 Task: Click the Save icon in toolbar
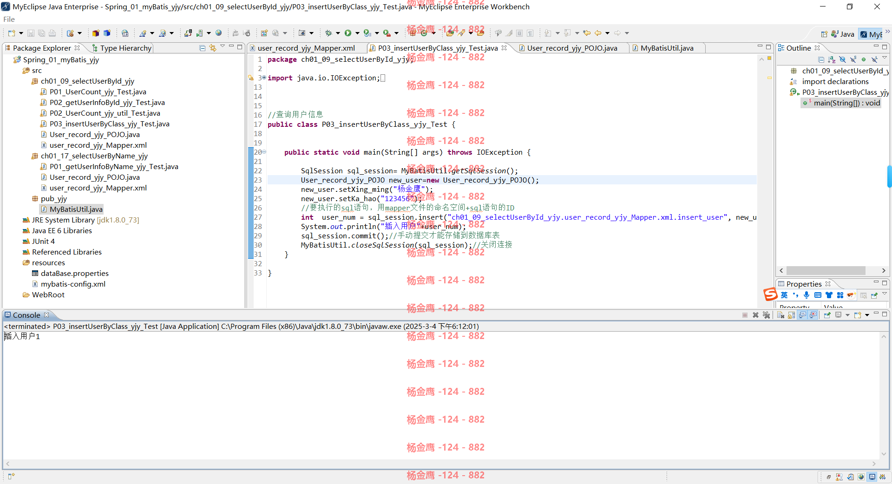click(31, 33)
